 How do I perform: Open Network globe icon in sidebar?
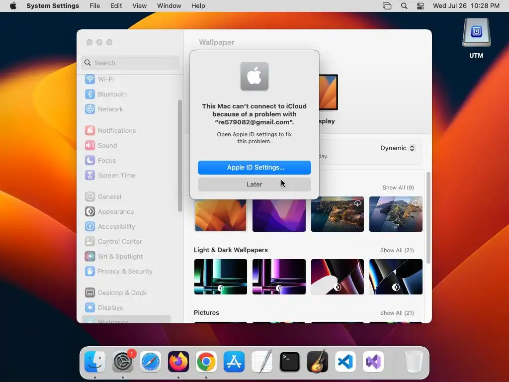click(x=90, y=109)
